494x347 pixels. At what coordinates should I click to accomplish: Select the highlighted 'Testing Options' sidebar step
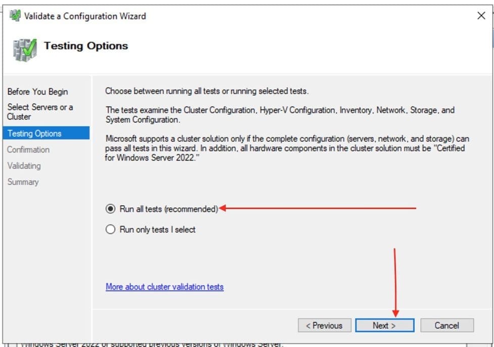coord(34,133)
